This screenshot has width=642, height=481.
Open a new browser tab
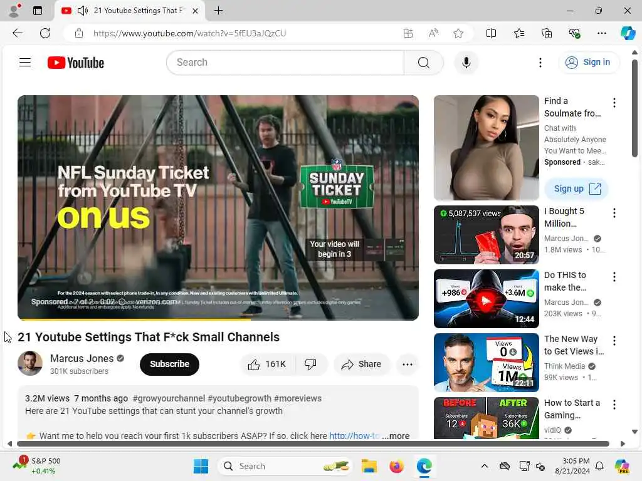coord(219,11)
